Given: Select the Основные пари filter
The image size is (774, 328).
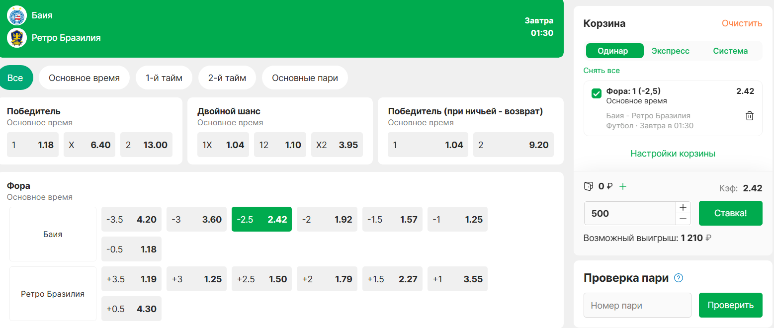Looking at the screenshot, I should point(305,78).
